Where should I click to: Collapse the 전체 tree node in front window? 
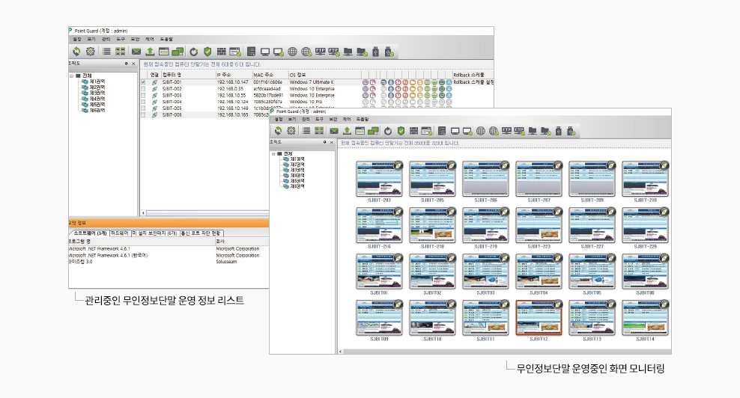coord(273,154)
